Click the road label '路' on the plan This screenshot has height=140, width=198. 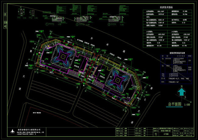click(x=124, y=51)
